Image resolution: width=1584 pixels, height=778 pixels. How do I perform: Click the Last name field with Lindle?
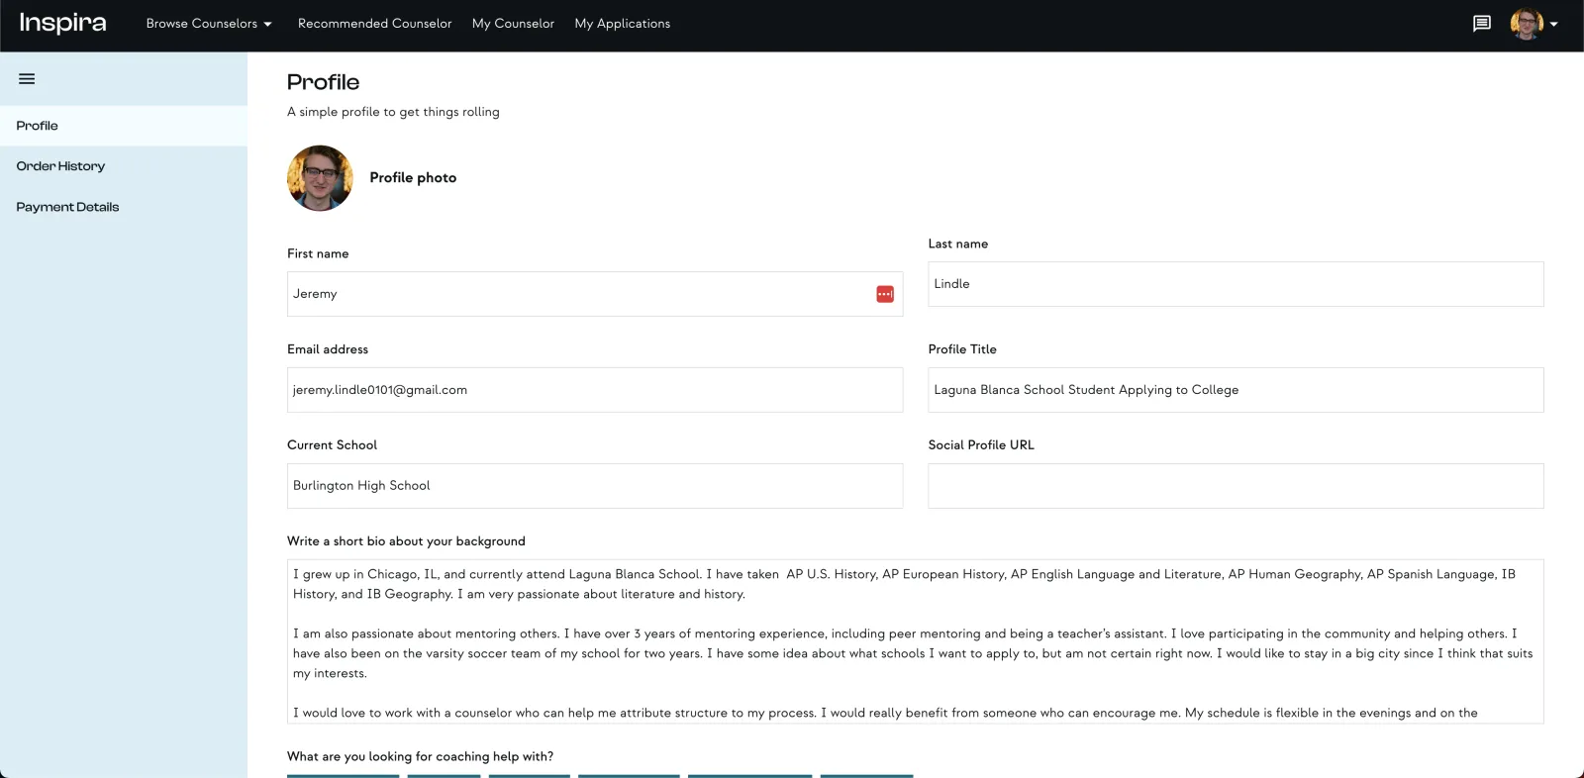1236,284
